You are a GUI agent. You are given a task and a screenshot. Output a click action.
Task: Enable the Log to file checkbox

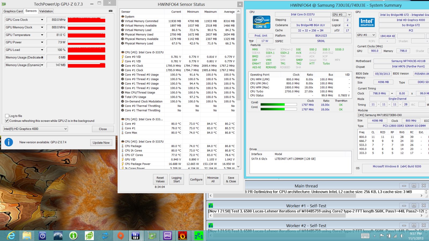coord(7,116)
